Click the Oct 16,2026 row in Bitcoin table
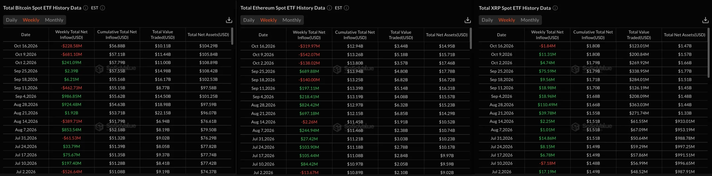The height and width of the screenshot is (176, 712). tap(117, 46)
